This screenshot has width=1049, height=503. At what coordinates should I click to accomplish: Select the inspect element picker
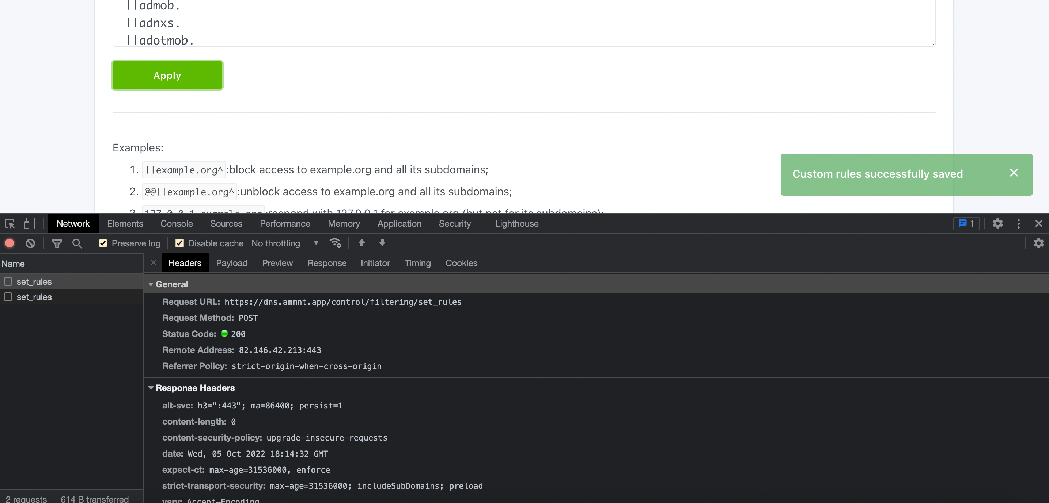pyautogui.click(x=10, y=223)
